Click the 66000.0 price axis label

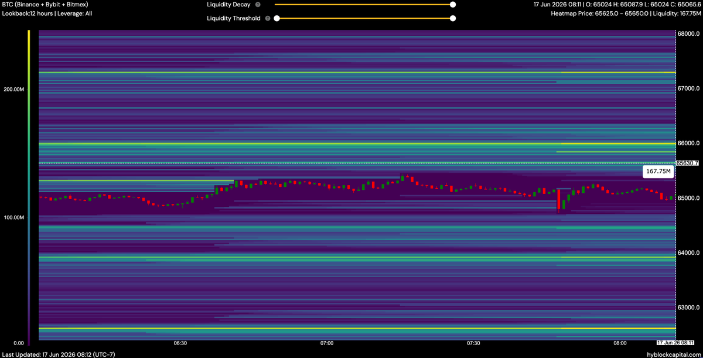tap(689, 143)
